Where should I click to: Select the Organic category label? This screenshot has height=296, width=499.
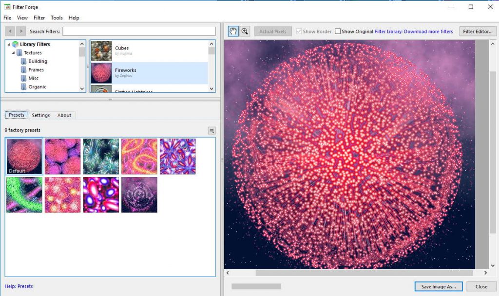tap(37, 87)
